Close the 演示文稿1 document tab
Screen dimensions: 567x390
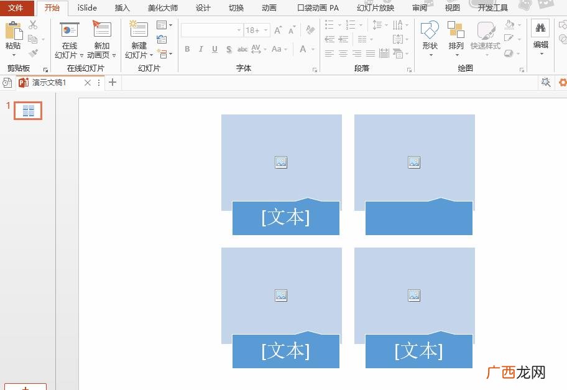(x=88, y=83)
